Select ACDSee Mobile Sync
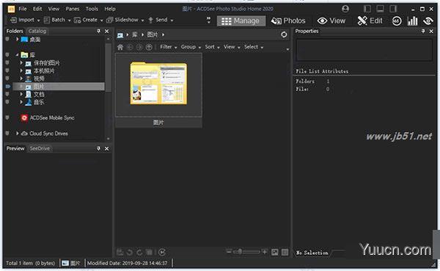 (52, 118)
